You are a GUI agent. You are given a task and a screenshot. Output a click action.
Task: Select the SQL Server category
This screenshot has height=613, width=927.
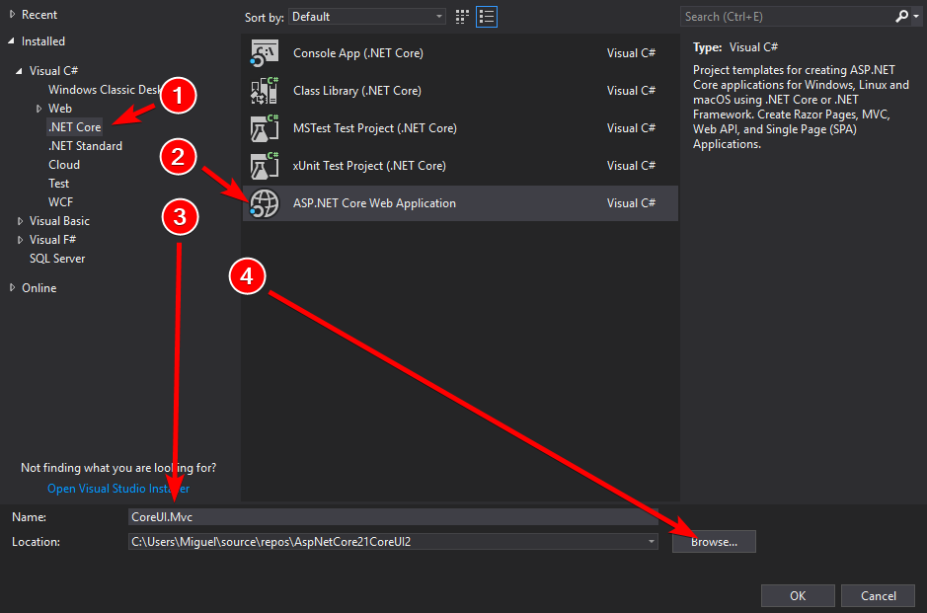tap(57, 259)
